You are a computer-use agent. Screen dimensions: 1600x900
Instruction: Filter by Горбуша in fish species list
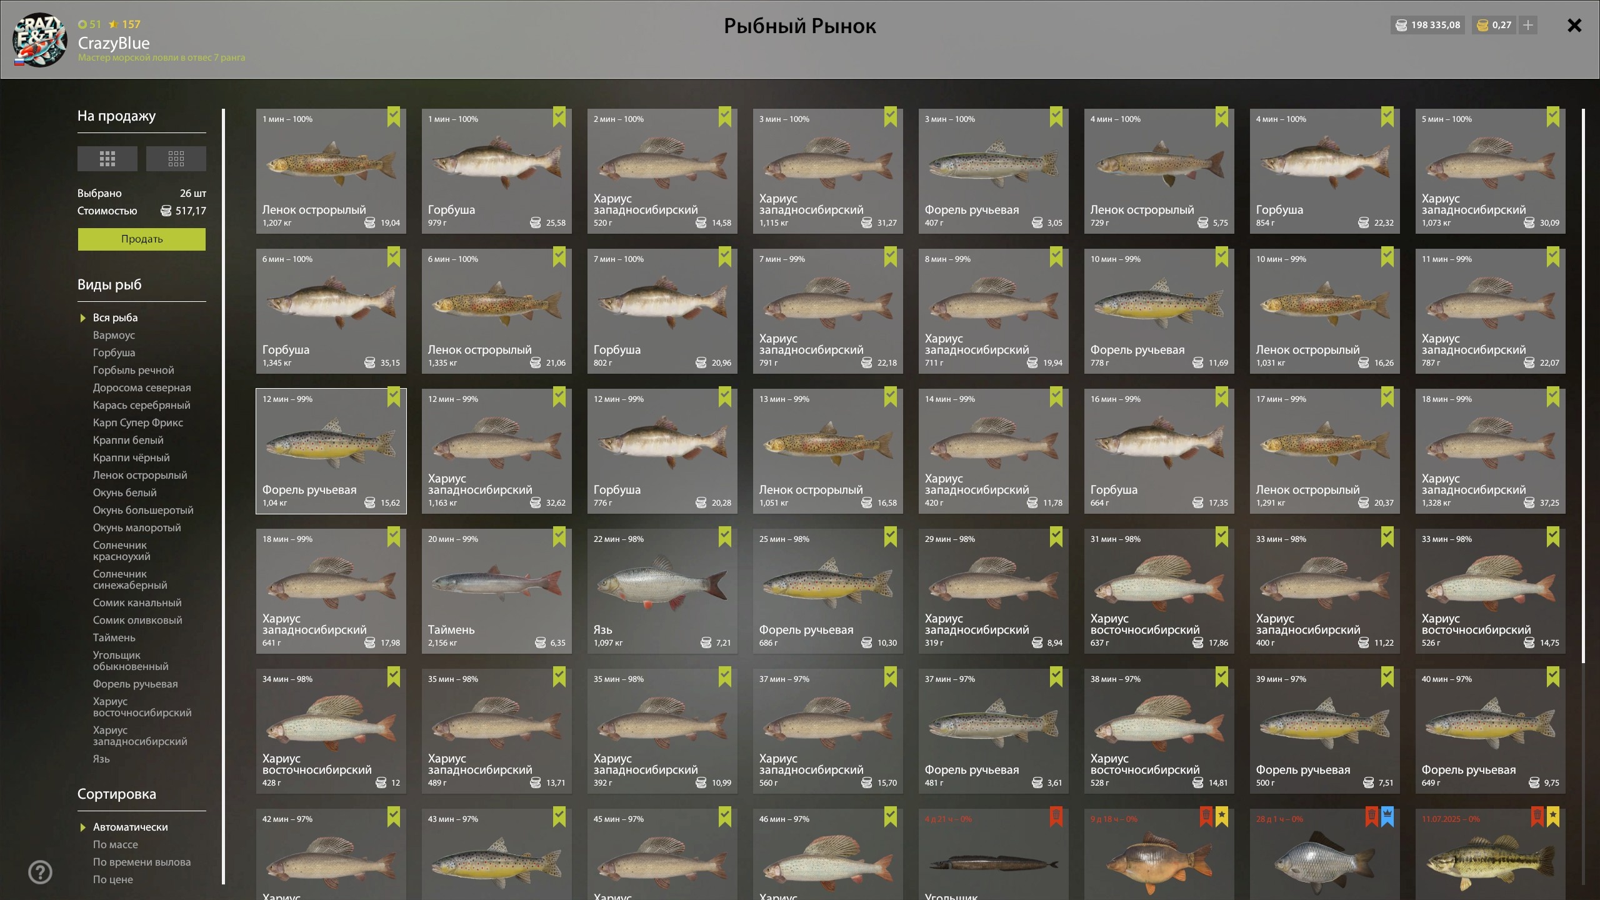click(x=114, y=352)
